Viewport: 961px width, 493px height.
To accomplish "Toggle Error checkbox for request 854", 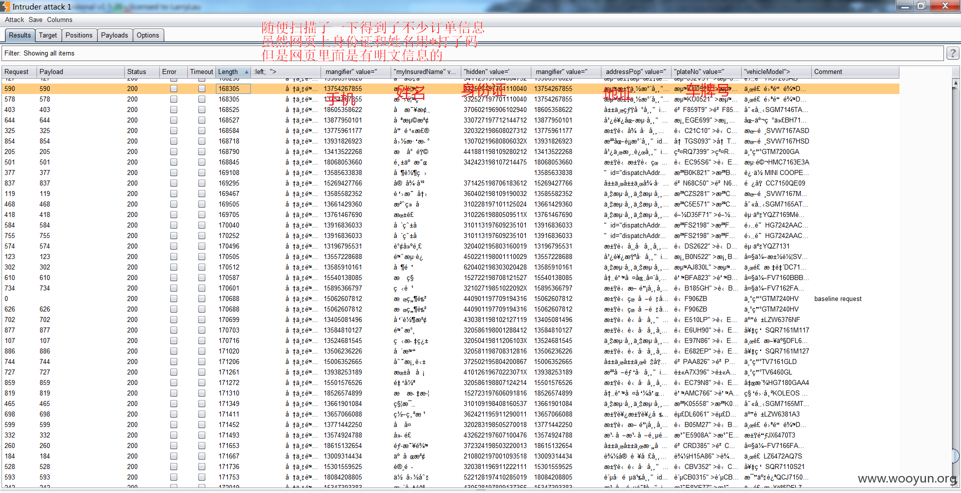I will pyautogui.click(x=174, y=141).
